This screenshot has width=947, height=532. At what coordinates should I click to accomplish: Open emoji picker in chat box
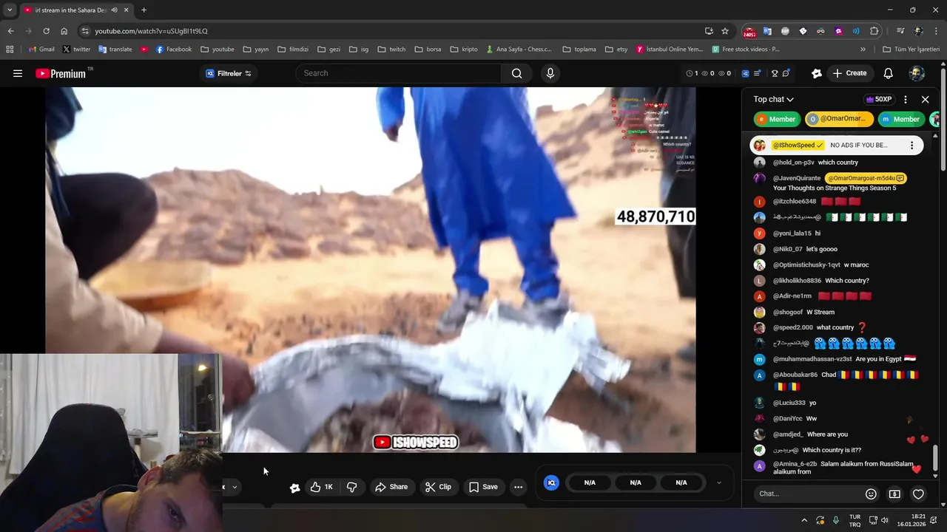point(871,494)
